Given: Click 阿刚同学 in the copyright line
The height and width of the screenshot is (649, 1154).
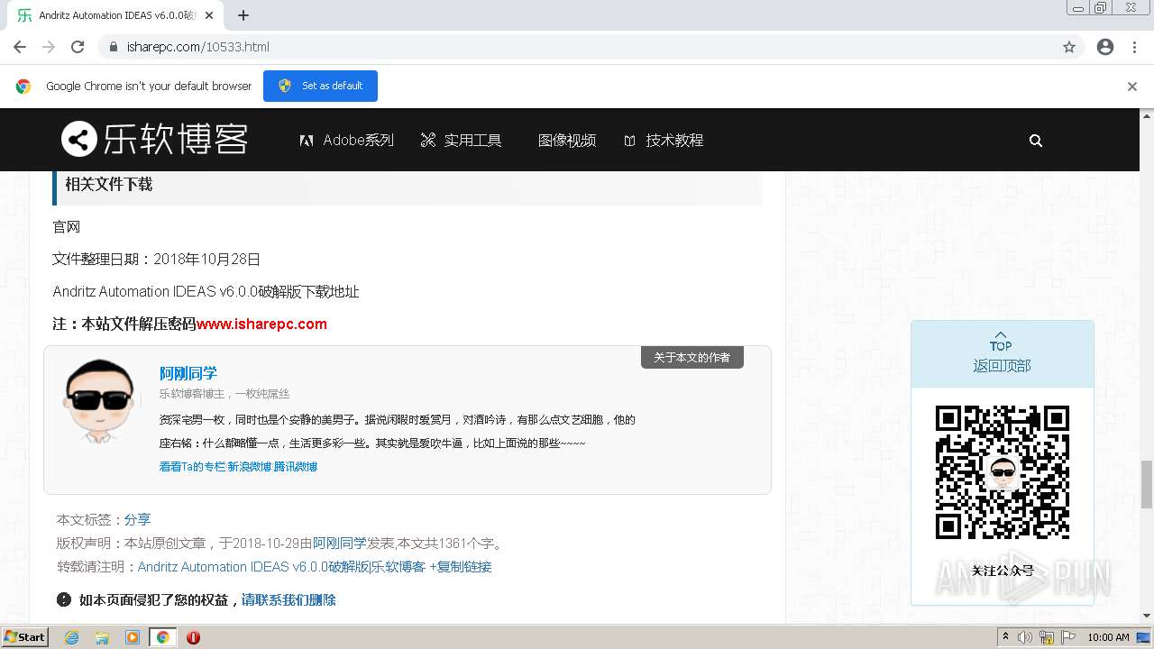Looking at the screenshot, I should coord(340,544).
